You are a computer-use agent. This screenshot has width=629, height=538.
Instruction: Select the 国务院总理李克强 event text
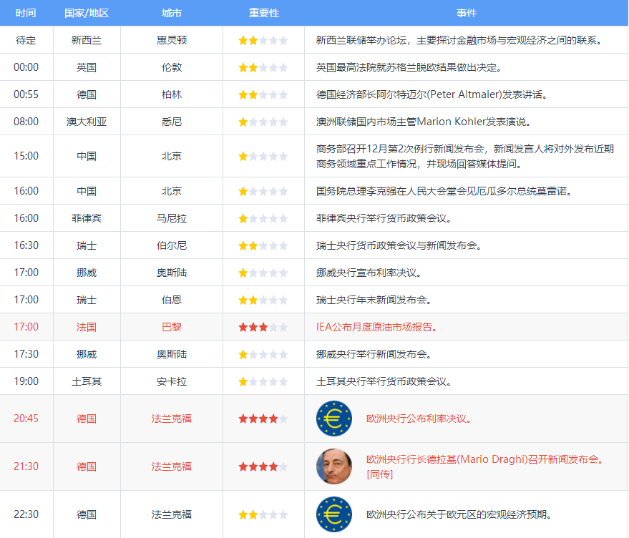click(444, 191)
